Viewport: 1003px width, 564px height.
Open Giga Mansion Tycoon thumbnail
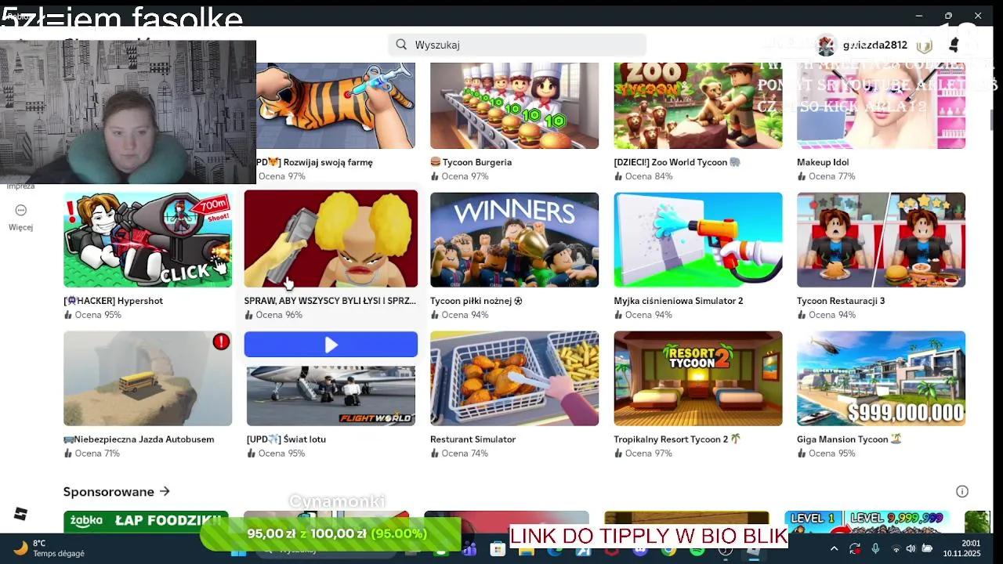[x=881, y=378]
